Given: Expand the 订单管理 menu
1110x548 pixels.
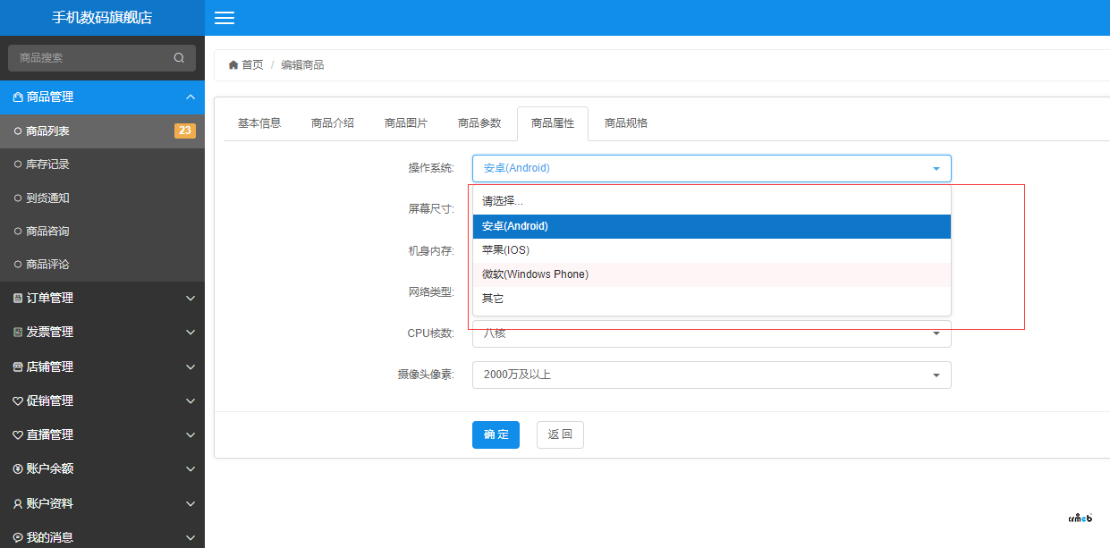Looking at the screenshot, I should coord(191,299).
